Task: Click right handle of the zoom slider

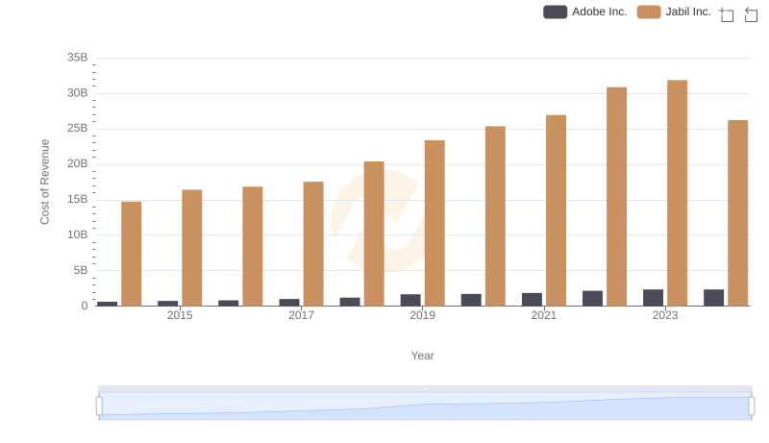Action: [x=752, y=406]
